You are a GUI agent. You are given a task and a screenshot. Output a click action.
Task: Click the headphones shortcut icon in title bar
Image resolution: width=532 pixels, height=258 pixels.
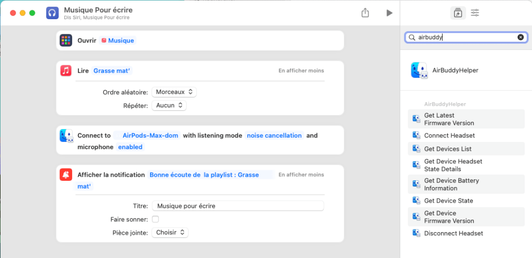[x=52, y=13]
